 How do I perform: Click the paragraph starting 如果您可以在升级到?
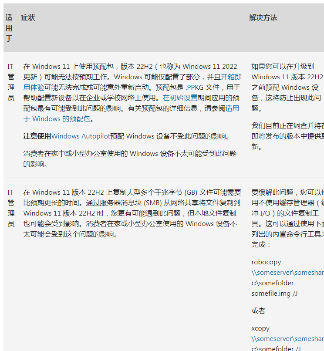tap(287, 87)
